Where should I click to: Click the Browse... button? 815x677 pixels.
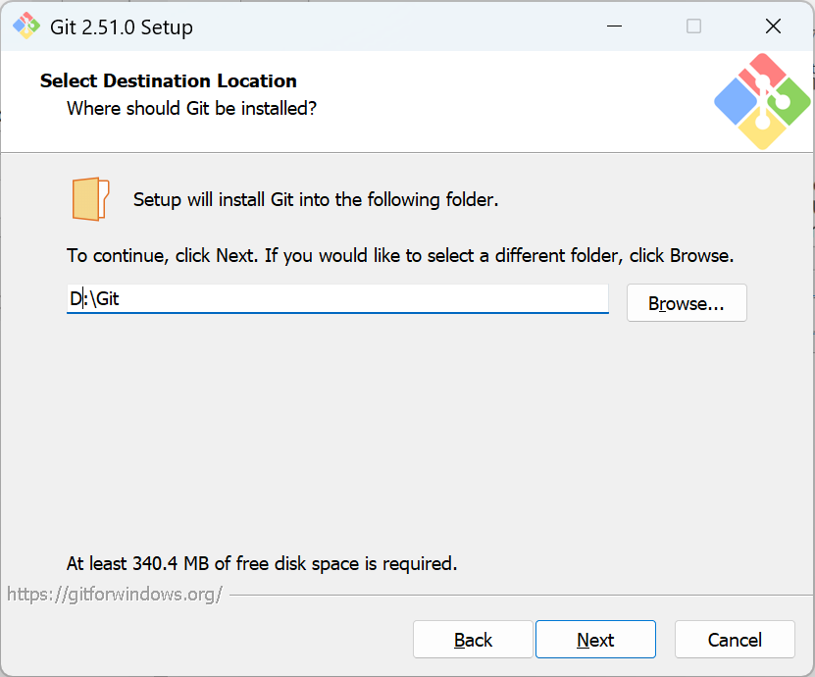(x=687, y=302)
